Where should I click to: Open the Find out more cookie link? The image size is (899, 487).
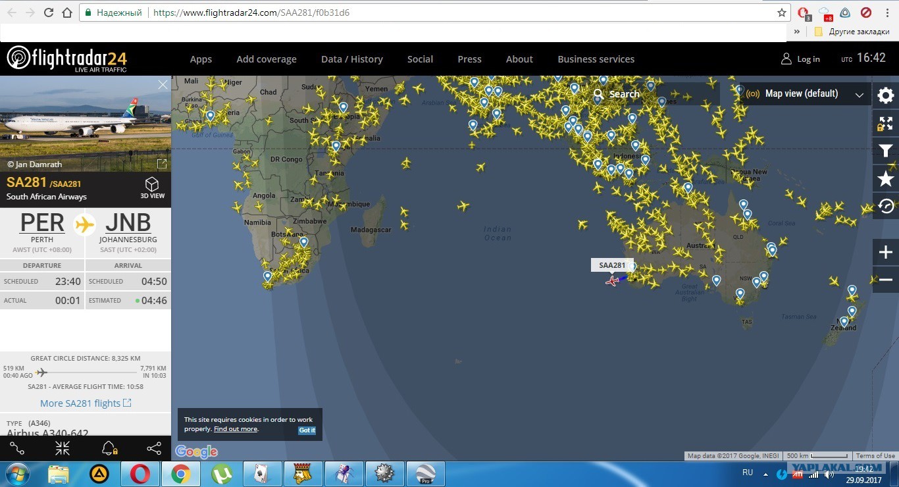(x=236, y=429)
